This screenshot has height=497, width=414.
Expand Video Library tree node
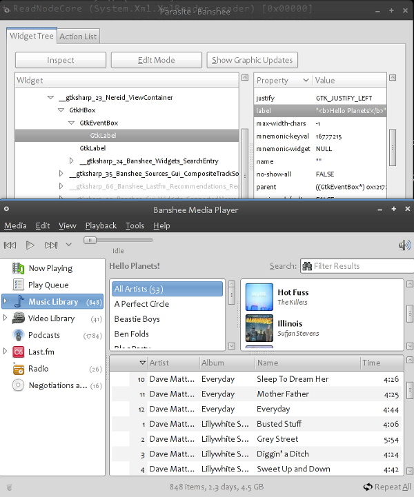click(5, 318)
